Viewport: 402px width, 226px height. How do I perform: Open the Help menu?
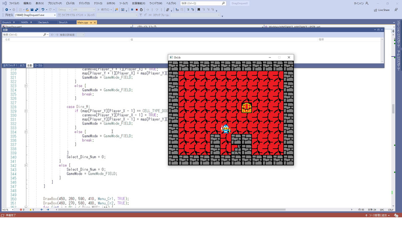click(x=171, y=3)
